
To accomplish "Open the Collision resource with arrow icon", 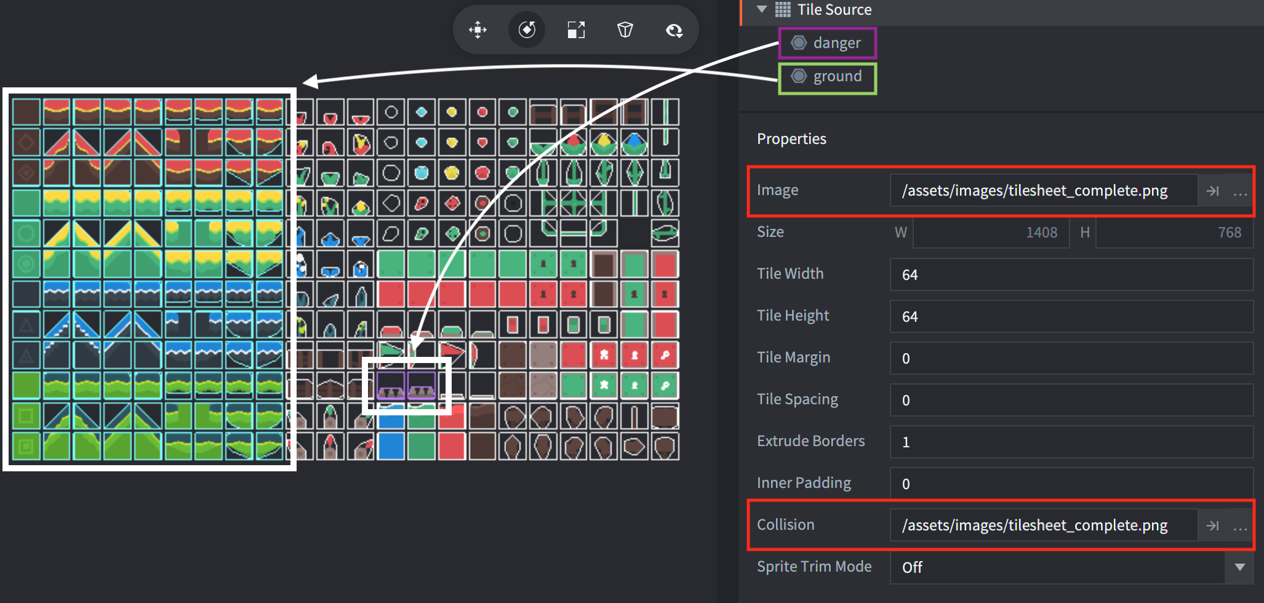I will coord(1212,525).
